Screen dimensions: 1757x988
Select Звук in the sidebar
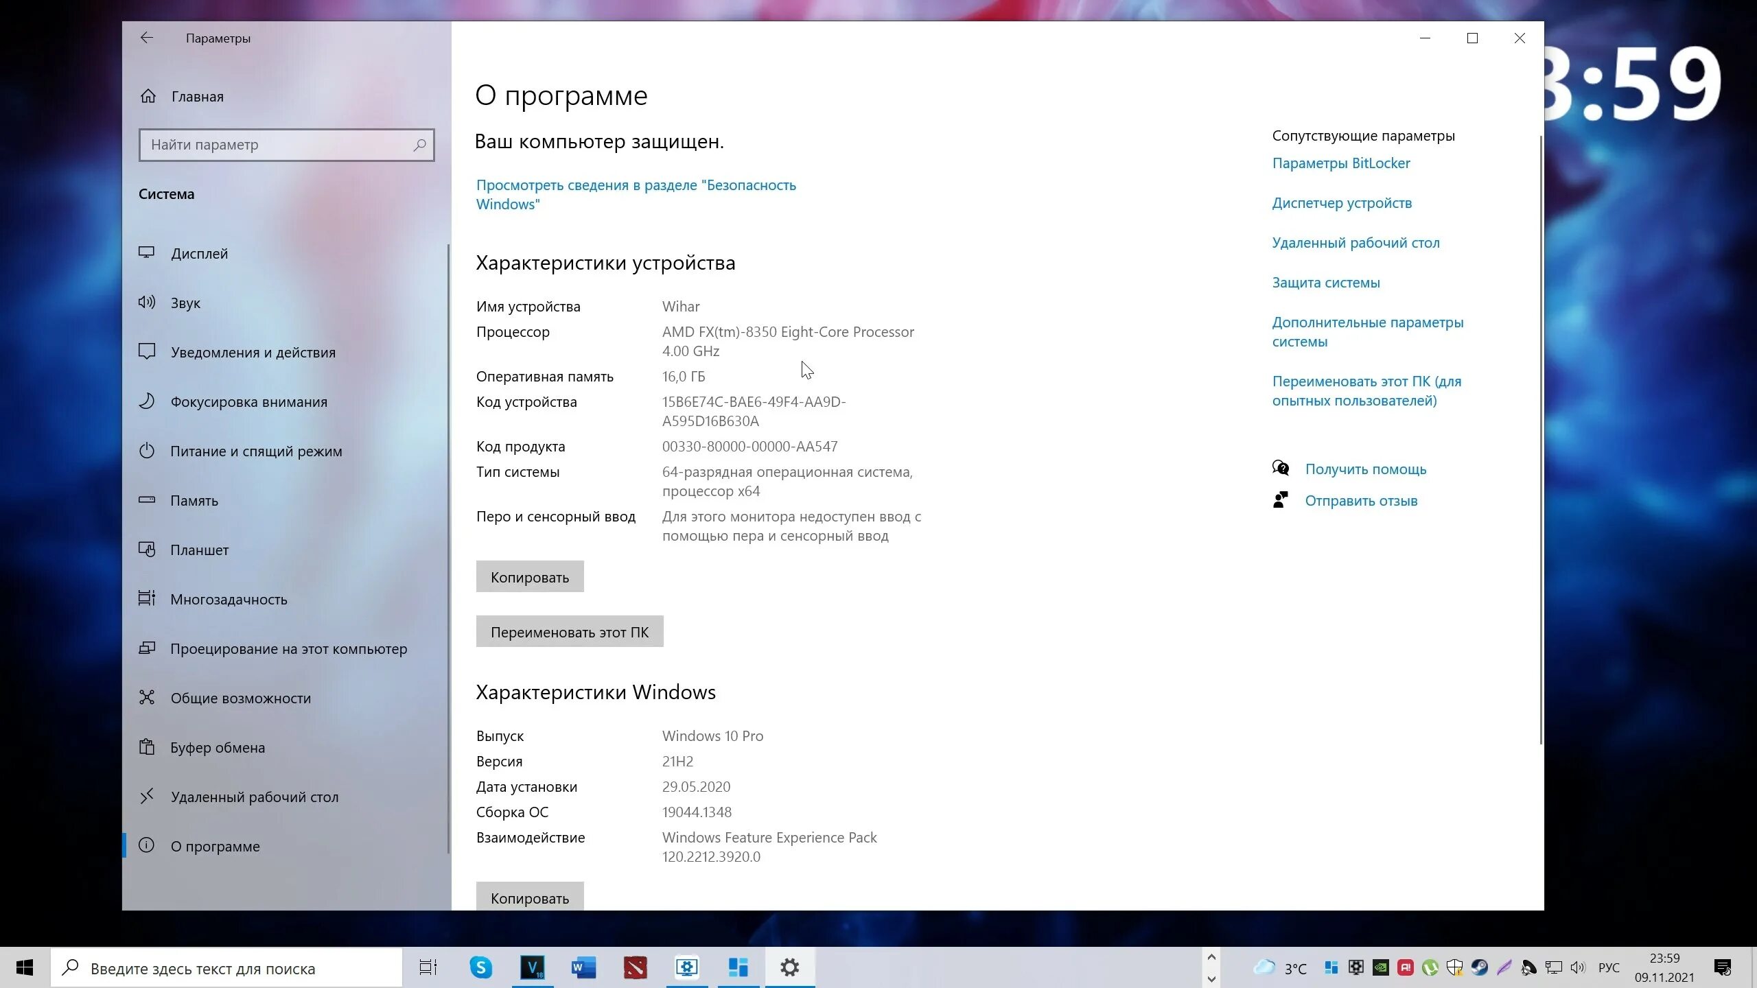(185, 303)
